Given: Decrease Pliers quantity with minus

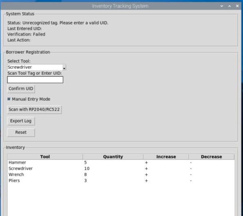Looking at the screenshot, I should point(191,181).
